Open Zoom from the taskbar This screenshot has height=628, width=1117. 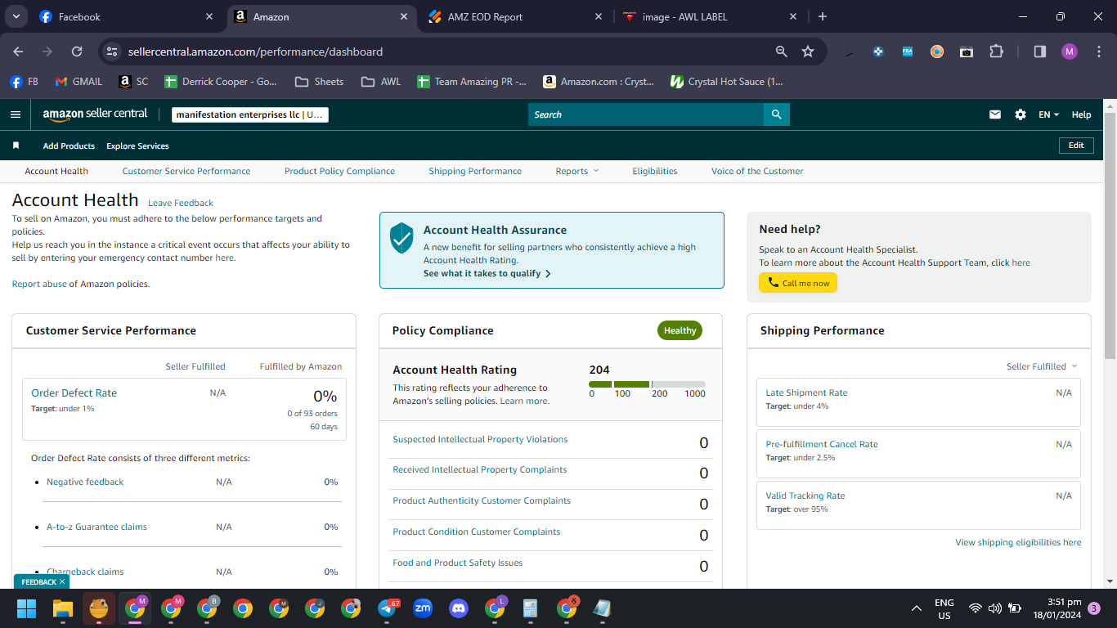tap(423, 608)
